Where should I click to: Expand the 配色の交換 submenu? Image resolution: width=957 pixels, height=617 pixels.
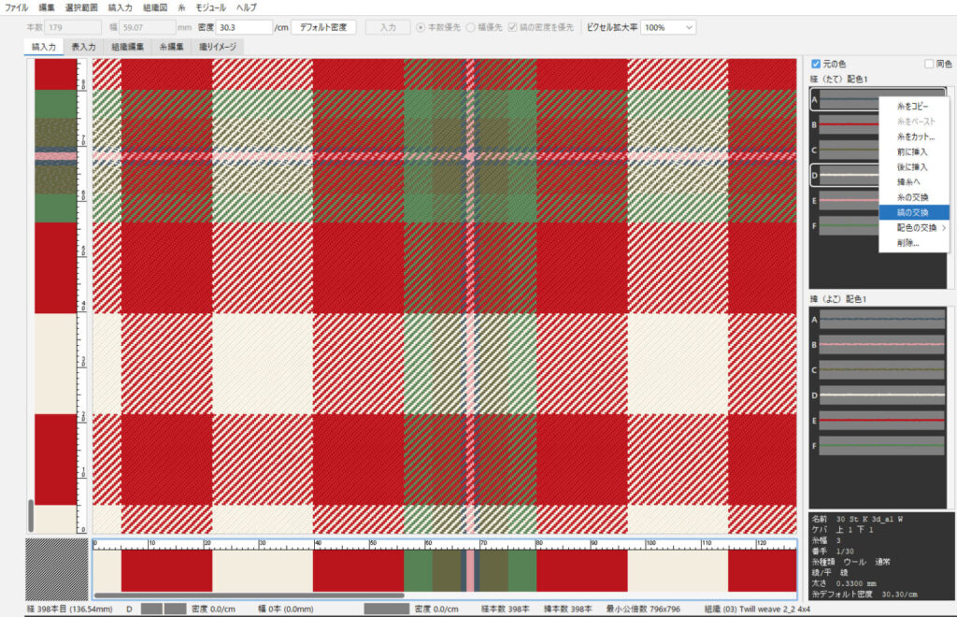[914, 227]
